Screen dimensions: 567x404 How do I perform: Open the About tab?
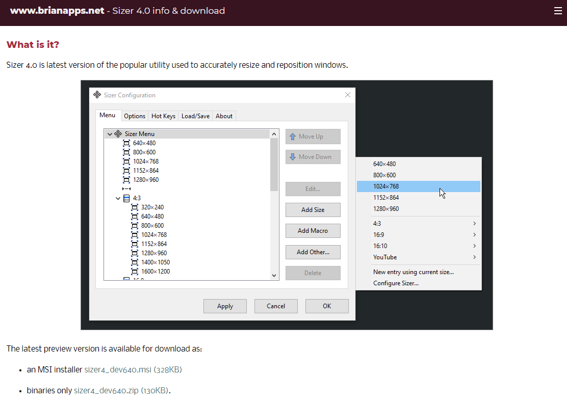coord(224,116)
